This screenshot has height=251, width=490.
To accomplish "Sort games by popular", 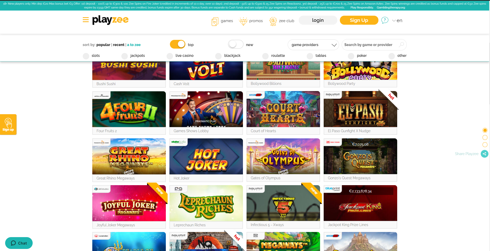I will click(103, 45).
